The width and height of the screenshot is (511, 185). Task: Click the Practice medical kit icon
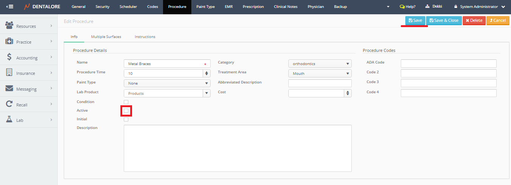(9, 41)
